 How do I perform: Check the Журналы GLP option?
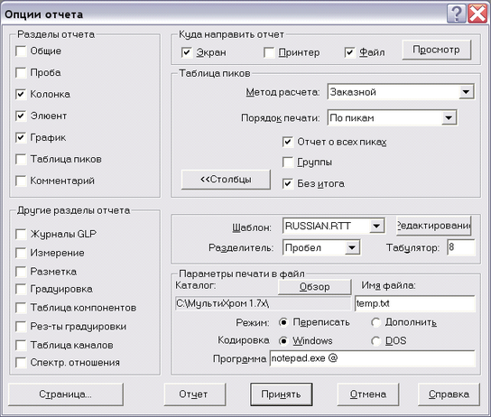click(x=21, y=234)
